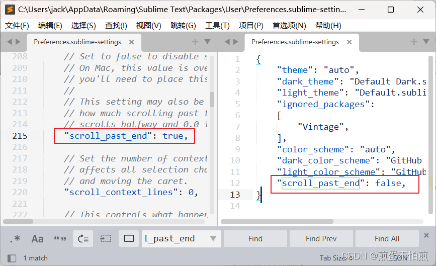Click the Find All button
Viewport: 436px width, 266px height.
click(x=387, y=238)
